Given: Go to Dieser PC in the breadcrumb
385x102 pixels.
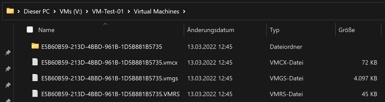Looking at the screenshot, I should coord(37,11).
